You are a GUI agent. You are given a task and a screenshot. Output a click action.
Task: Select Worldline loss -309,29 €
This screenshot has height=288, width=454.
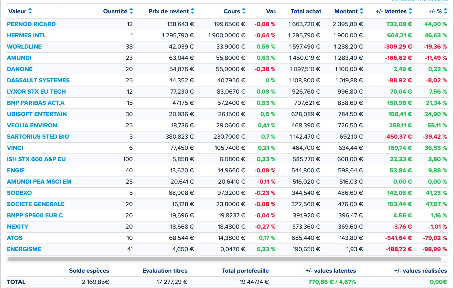point(398,47)
